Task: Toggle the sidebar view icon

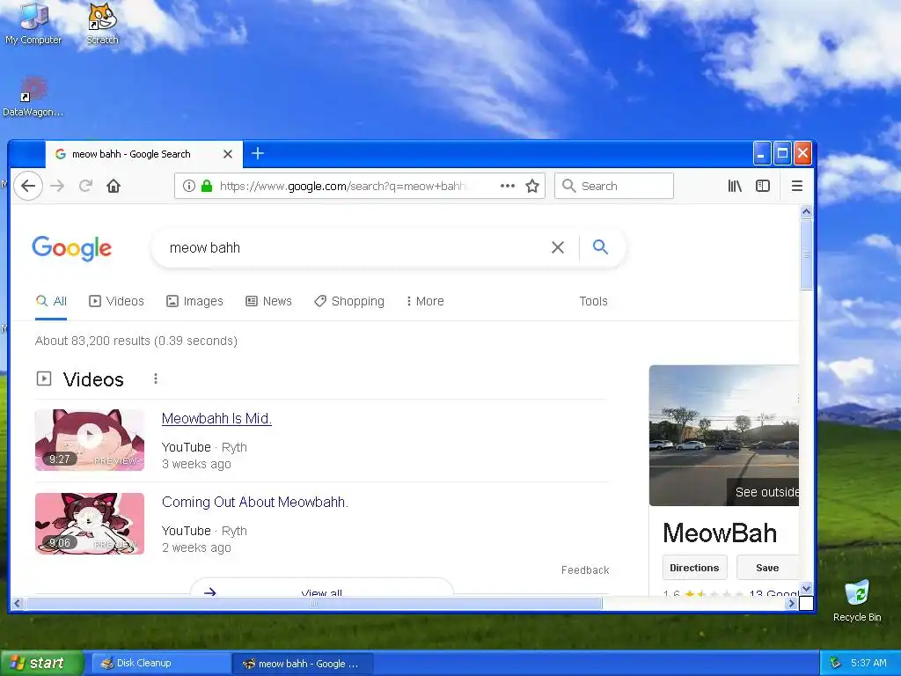Action: point(763,186)
